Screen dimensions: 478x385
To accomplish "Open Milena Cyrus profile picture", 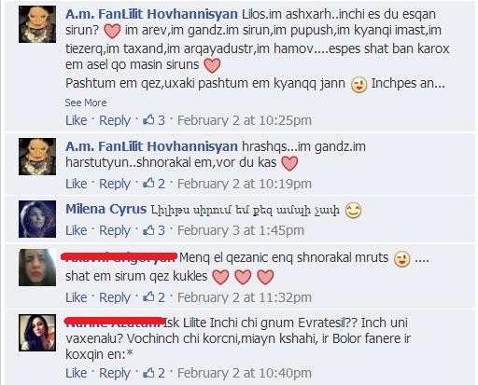I will [x=37, y=219].
